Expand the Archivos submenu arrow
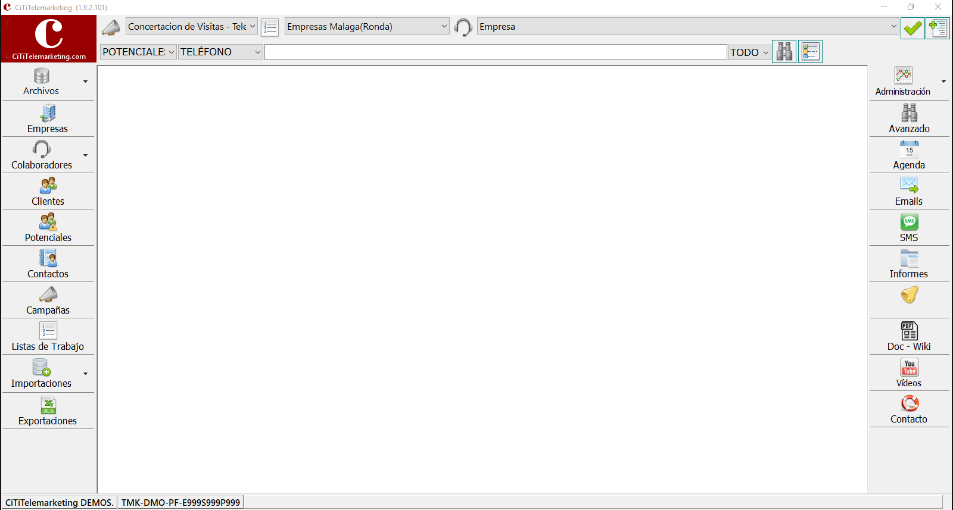The image size is (953, 510). [86, 82]
